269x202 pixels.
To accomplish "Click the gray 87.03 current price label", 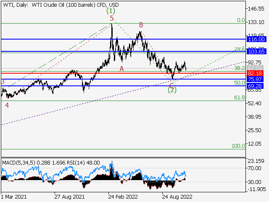I will click(255, 68).
